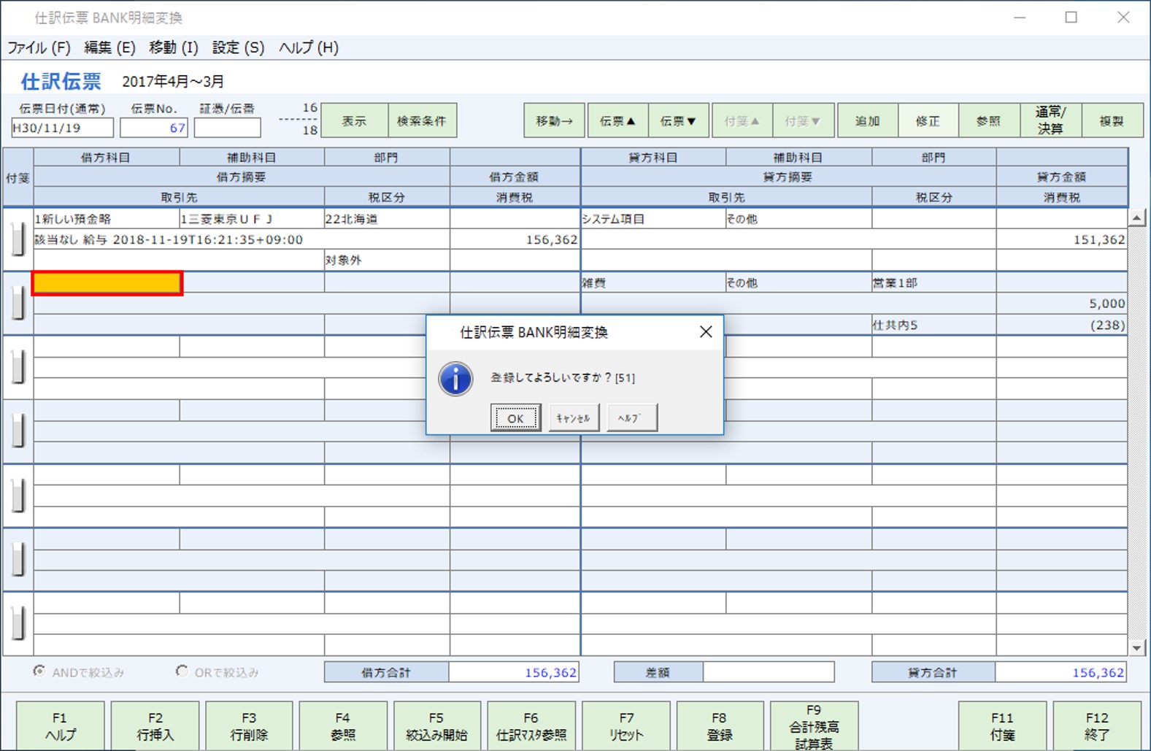Confirm registration with the OK button
The image size is (1151, 751).
(515, 418)
